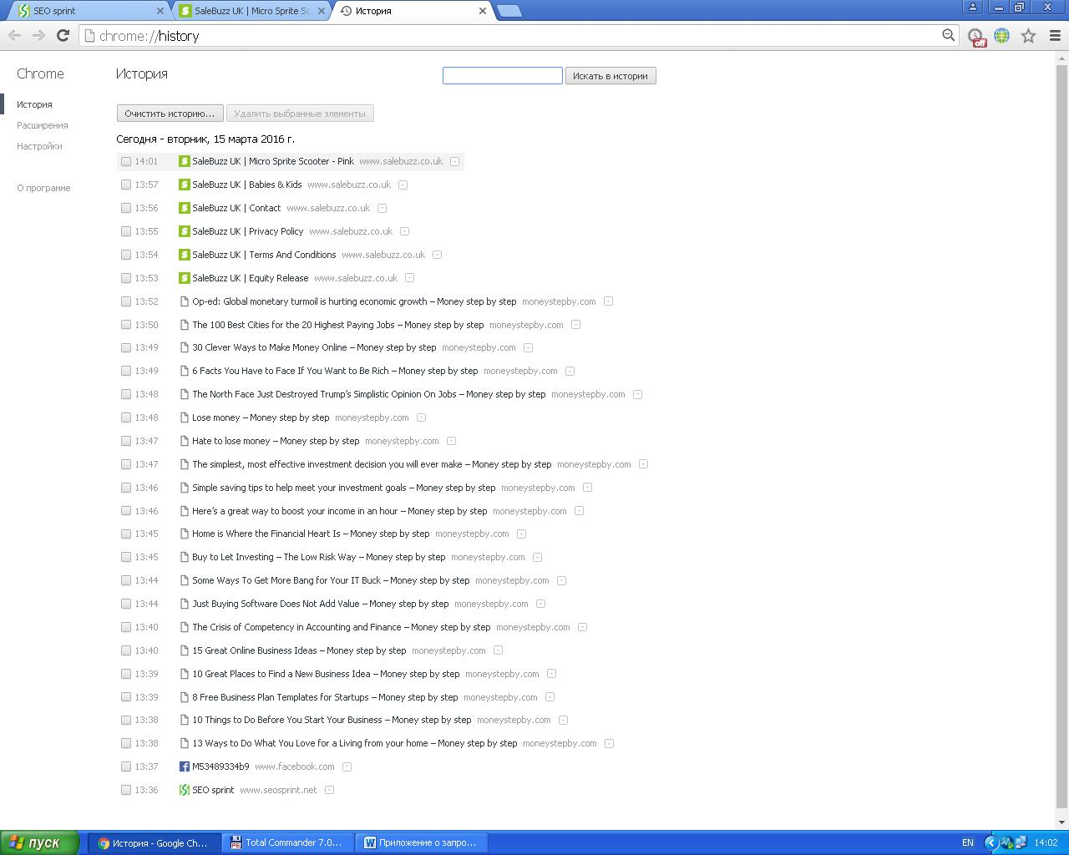Click the chrome://history address bar

[518, 36]
